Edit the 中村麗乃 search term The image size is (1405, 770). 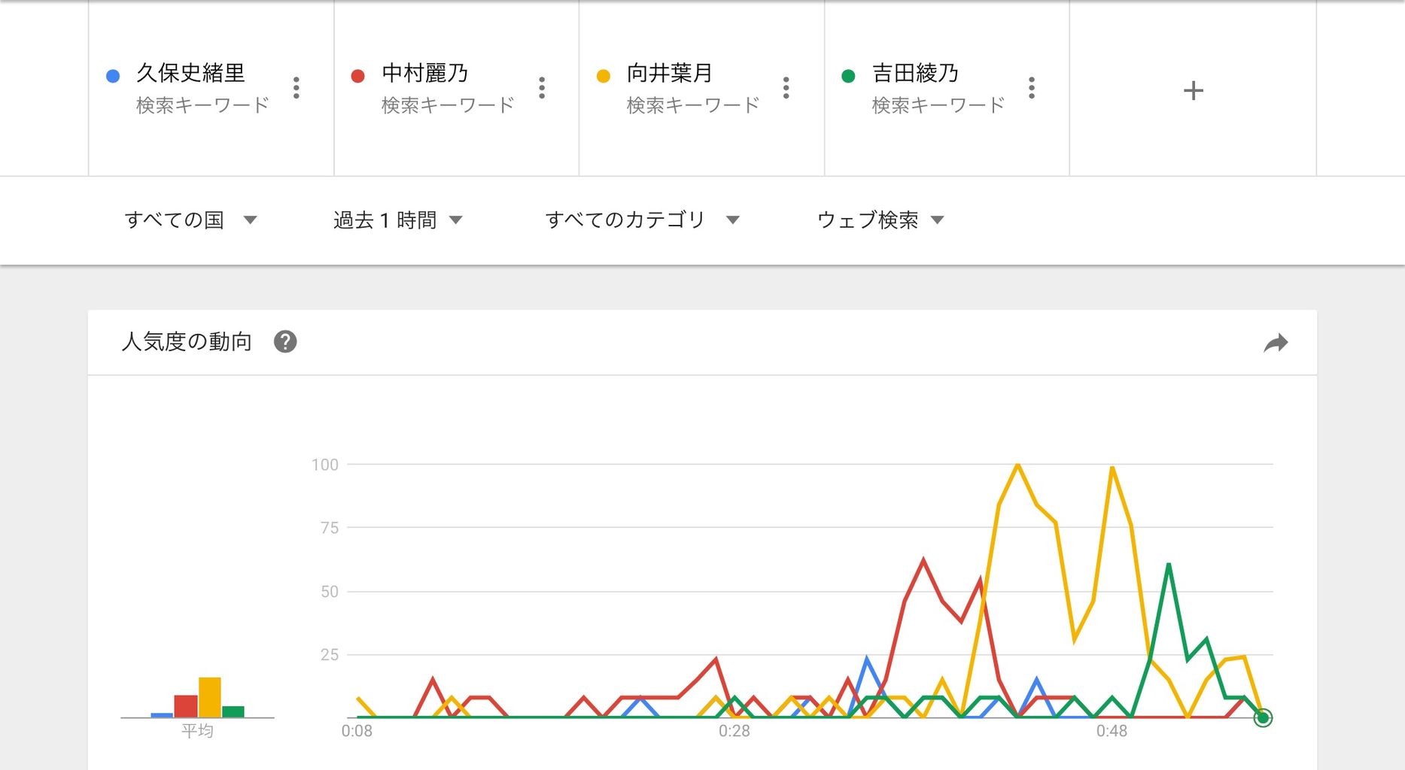tap(424, 73)
